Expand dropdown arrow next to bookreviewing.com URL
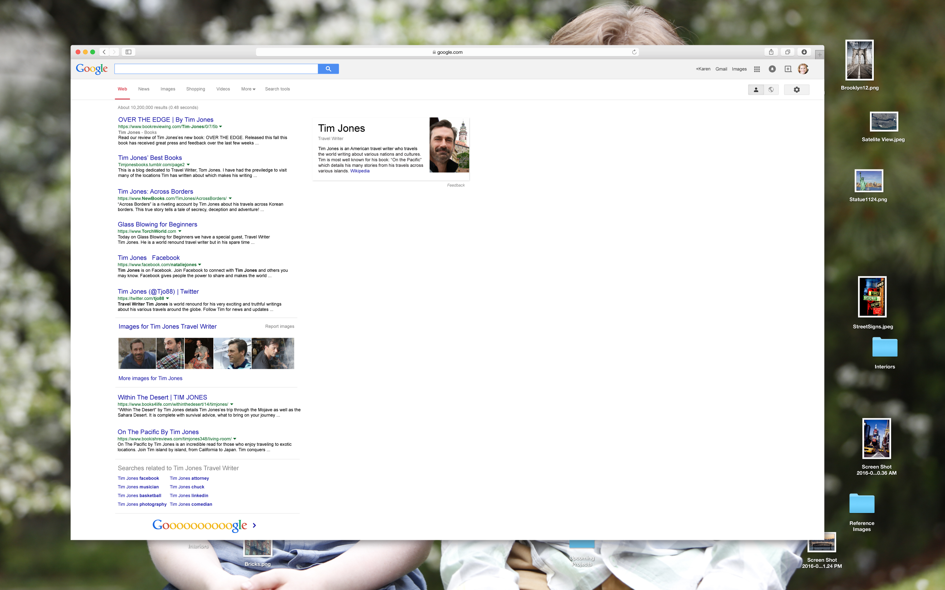This screenshot has height=590, width=945. tap(220, 127)
